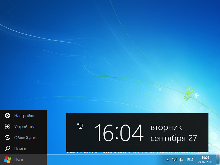The image size is (220, 165).
Task: Open the network icon in system tray
Action: [174, 160]
